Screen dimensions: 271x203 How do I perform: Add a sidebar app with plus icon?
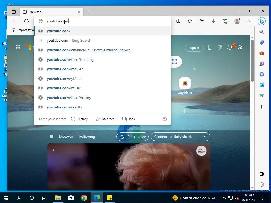pyautogui.click(x=262, y=107)
